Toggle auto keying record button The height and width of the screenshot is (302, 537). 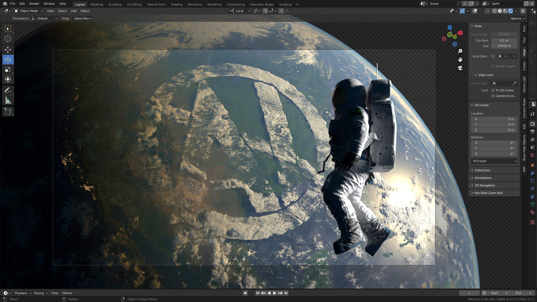(x=245, y=293)
